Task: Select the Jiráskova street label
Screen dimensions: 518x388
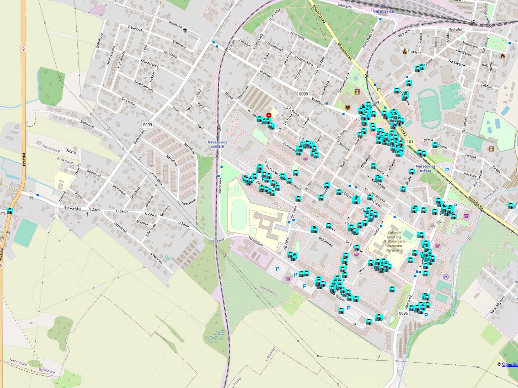Action: (469, 174)
